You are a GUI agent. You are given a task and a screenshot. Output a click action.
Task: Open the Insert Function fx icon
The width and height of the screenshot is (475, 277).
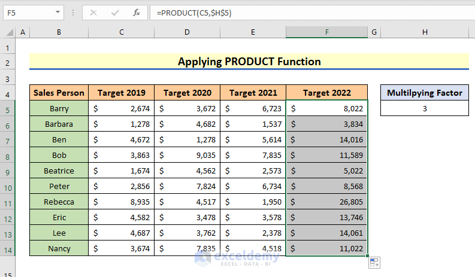[137, 13]
